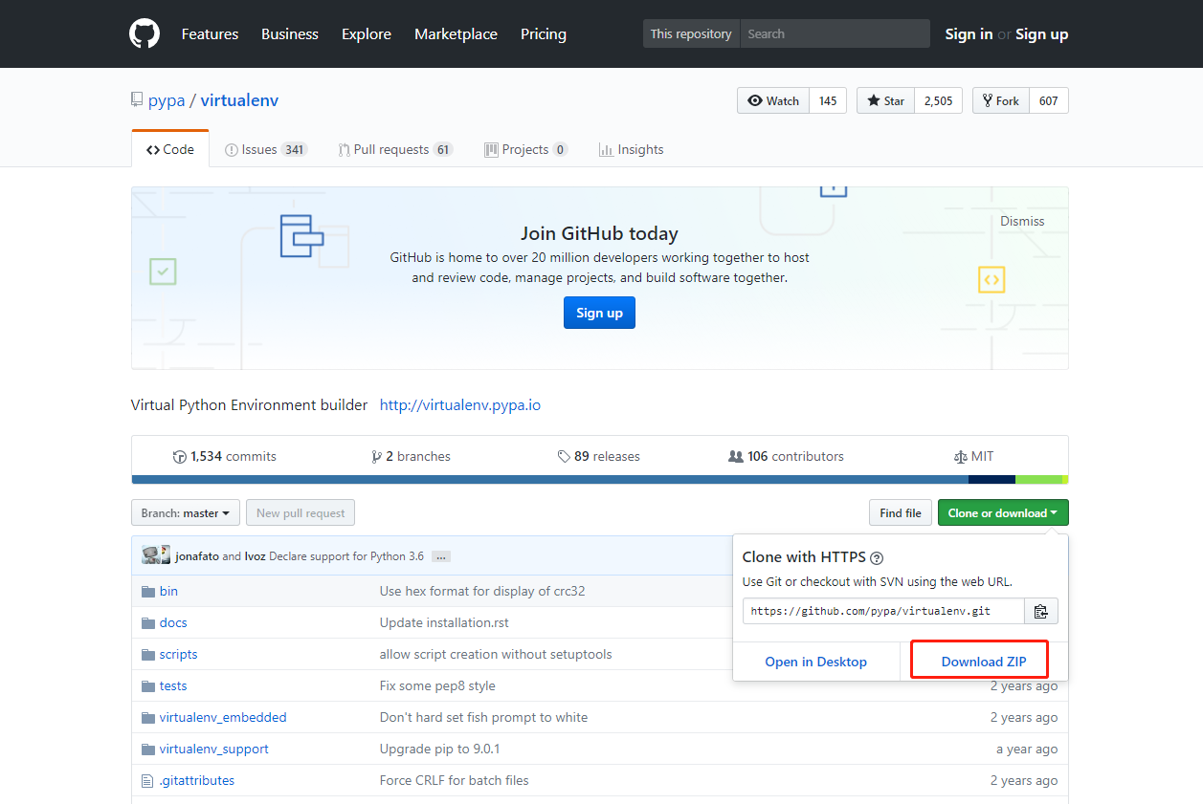Dismiss the Join GitHub banner
The height and width of the screenshot is (804, 1203).
pos(1022,221)
